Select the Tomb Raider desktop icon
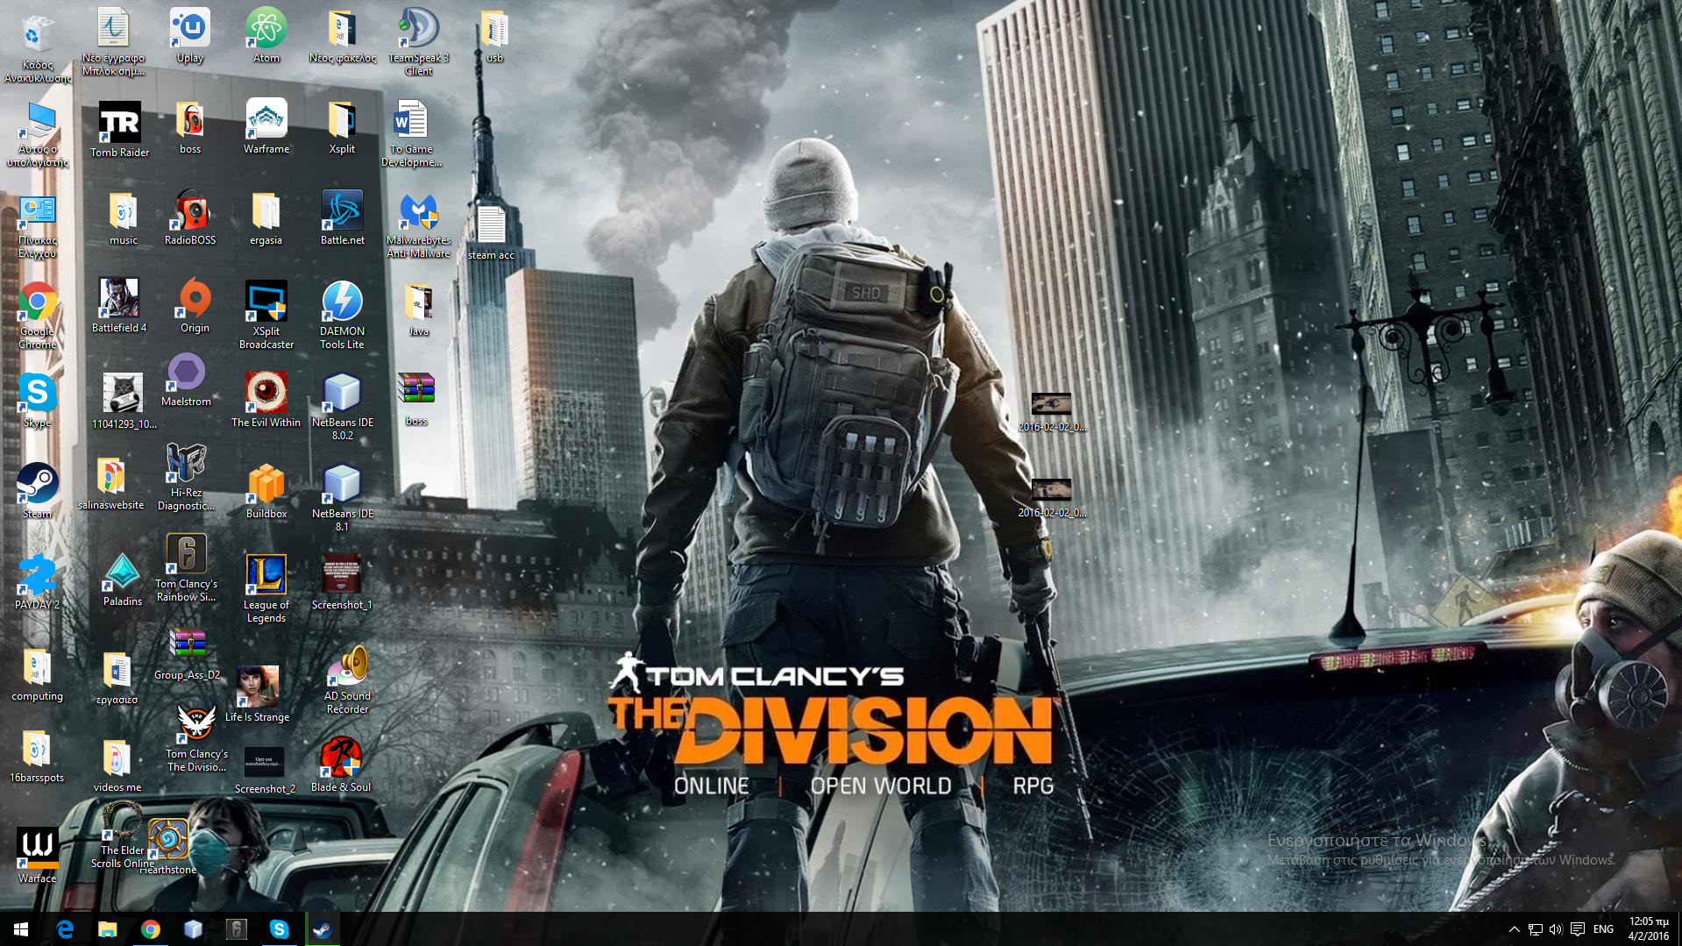The image size is (1682, 946). tap(120, 130)
